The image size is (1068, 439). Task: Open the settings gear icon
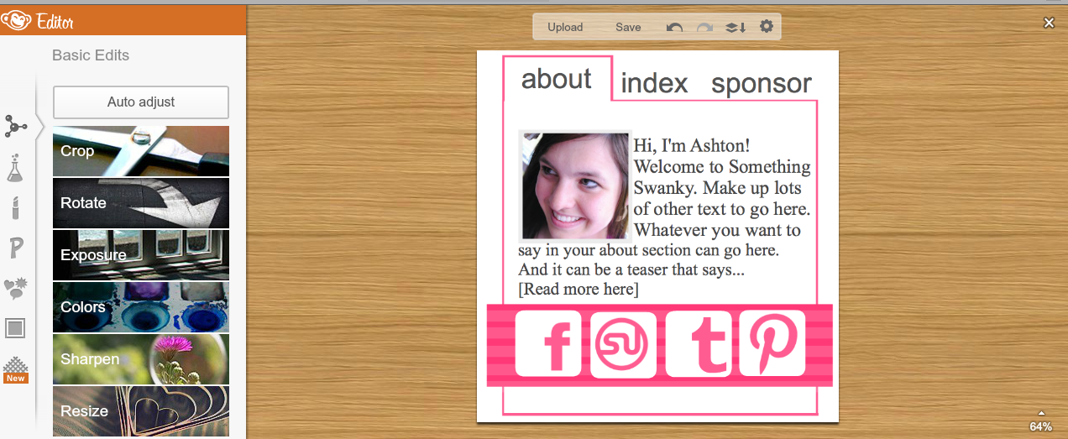point(767,27)
